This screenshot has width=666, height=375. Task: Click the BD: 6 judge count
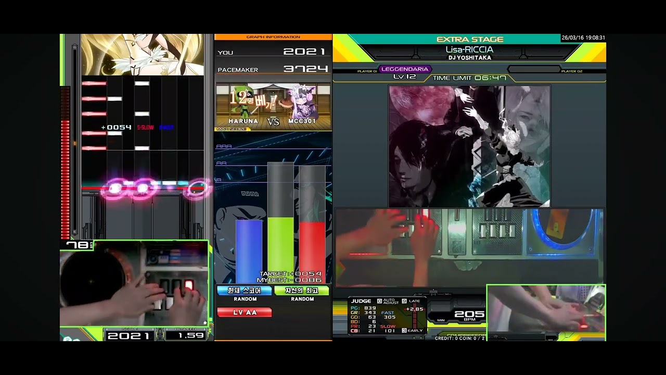(x=363, y=322)
